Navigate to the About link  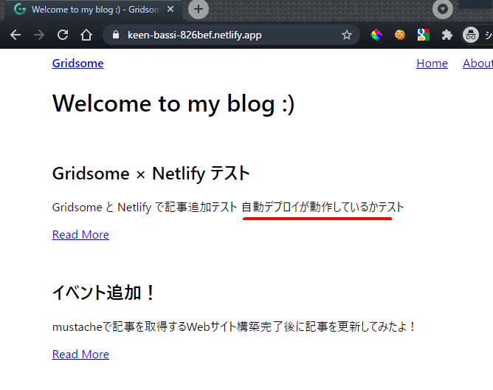point(478,64)
